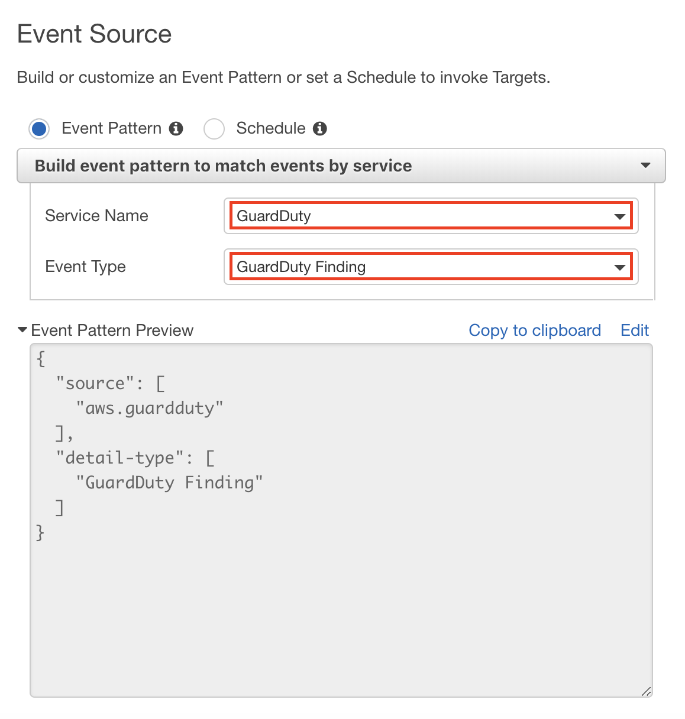Select the Event Pattern radio button
The height and width of the screenshot is (719, 685).
[39, 129]
